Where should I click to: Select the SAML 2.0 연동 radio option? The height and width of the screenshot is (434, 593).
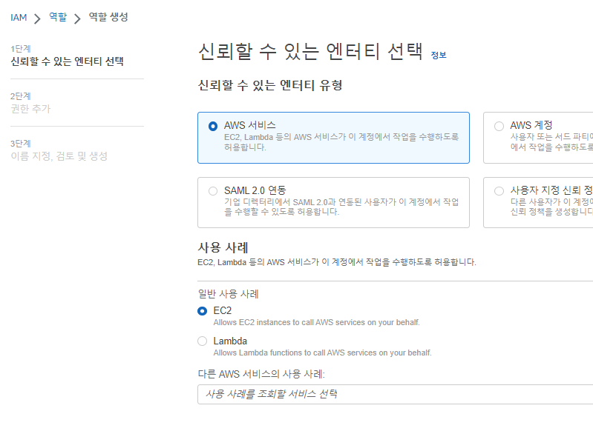213,191
